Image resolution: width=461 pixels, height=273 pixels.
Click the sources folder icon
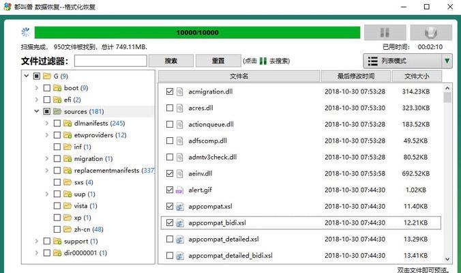pos(57,111)
